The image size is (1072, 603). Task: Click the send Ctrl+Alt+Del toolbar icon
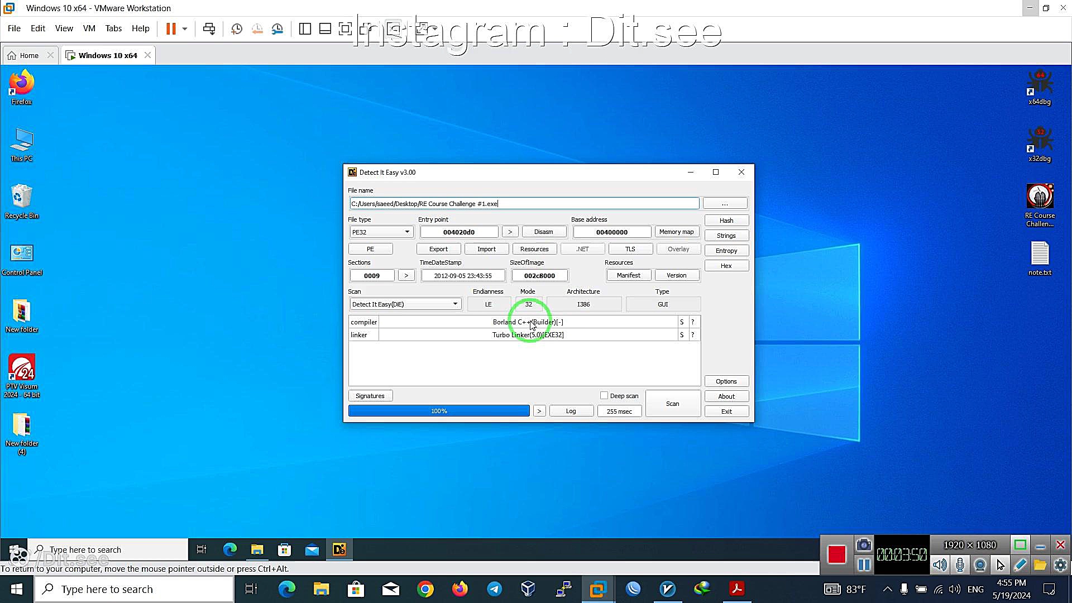click(209, 28)
